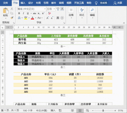This screenshot has width=127, height=113.
Task: Click the zoom in plus button
Action: pyautogui.click(x=115, y=110)
